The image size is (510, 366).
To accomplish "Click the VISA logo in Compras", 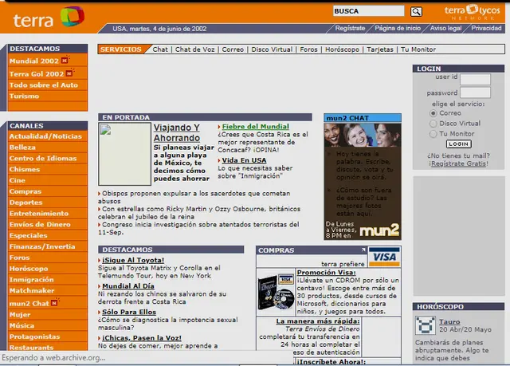I will point(384,257).
